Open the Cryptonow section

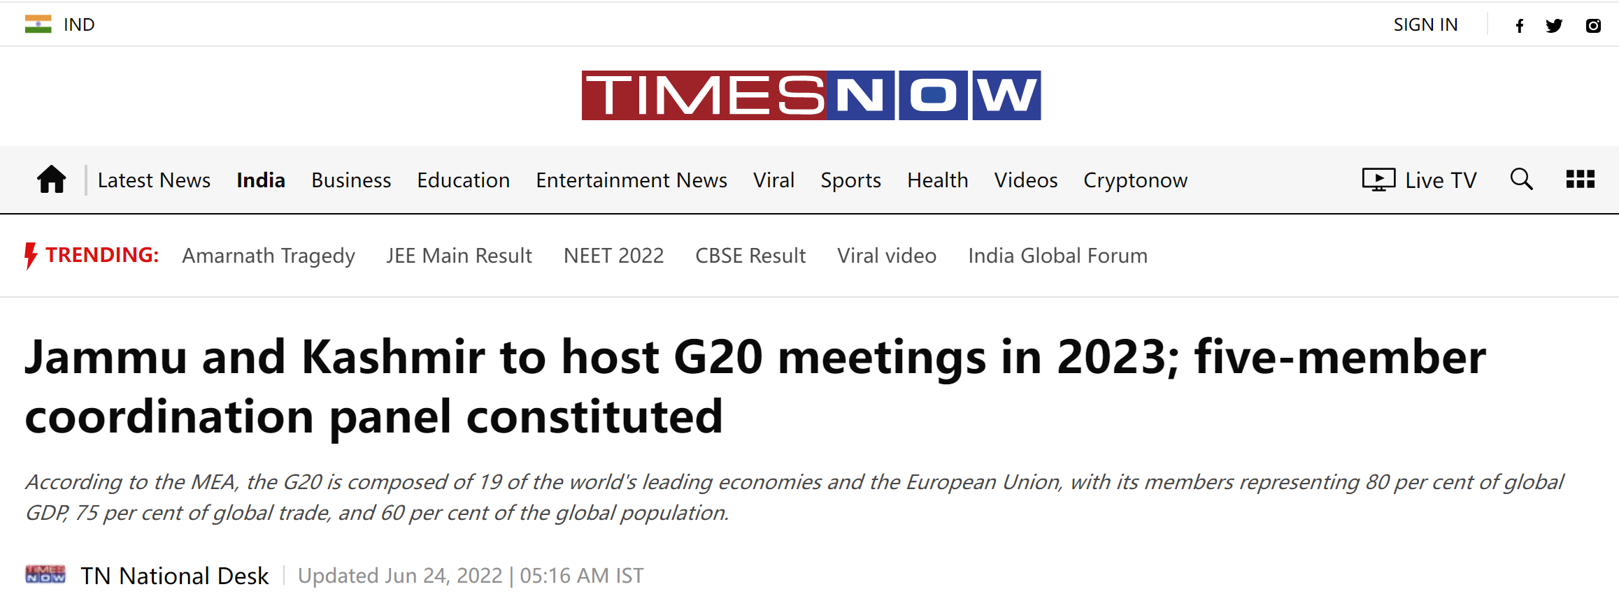[x=1135, y=180]
